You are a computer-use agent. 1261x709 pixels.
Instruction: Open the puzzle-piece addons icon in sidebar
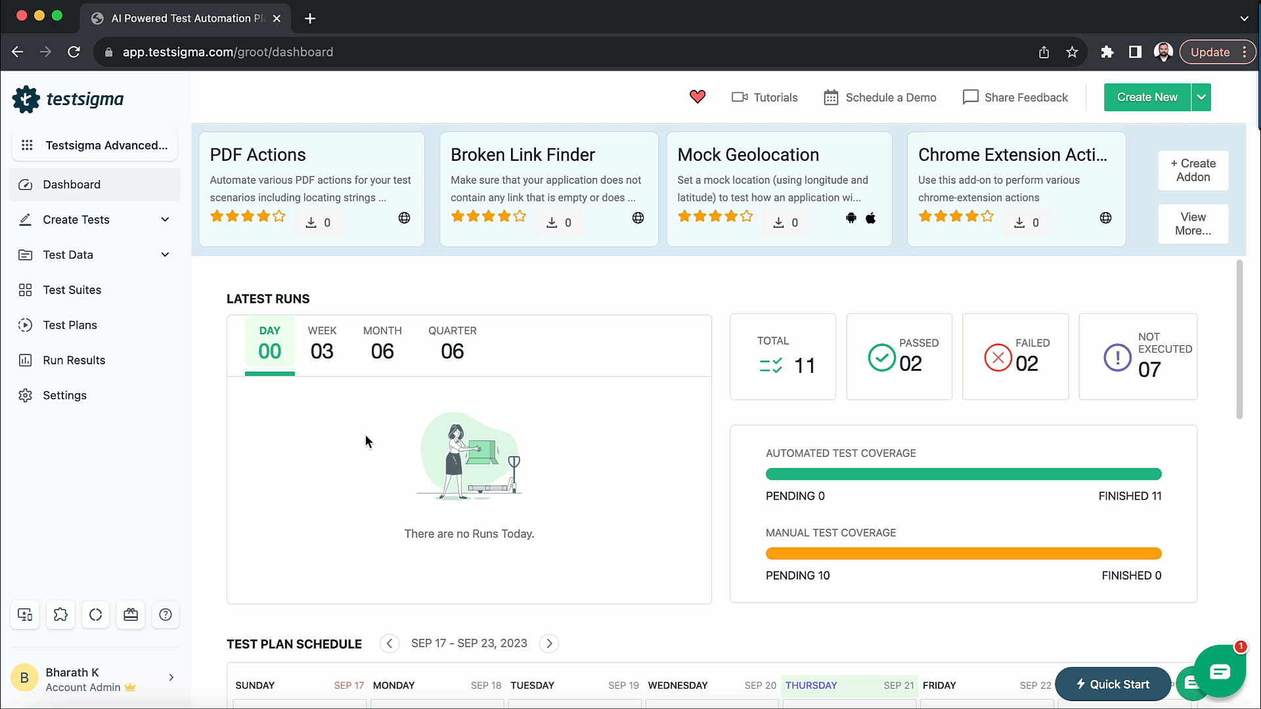click(60, 615)
